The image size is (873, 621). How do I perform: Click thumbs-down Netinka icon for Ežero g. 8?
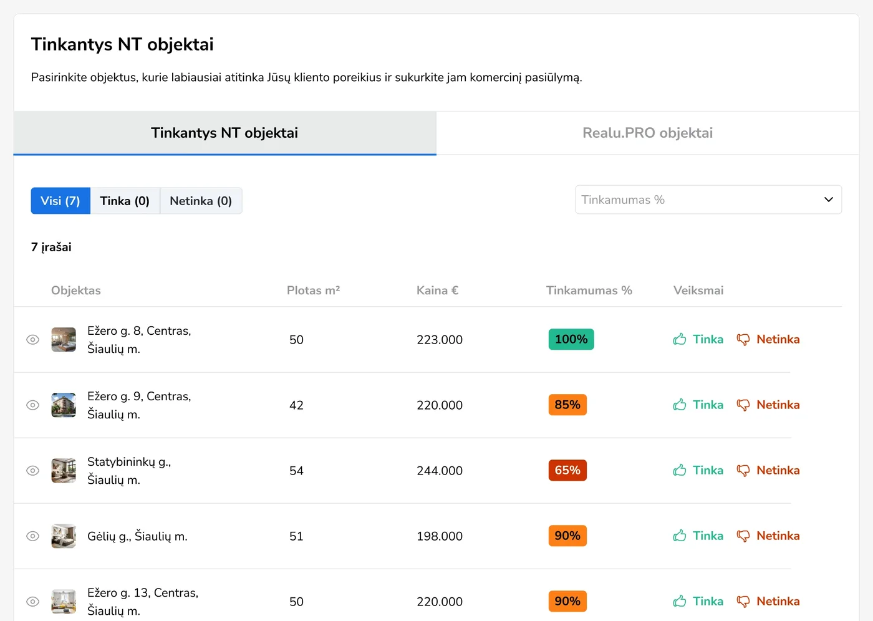click(x=743, y=339)
